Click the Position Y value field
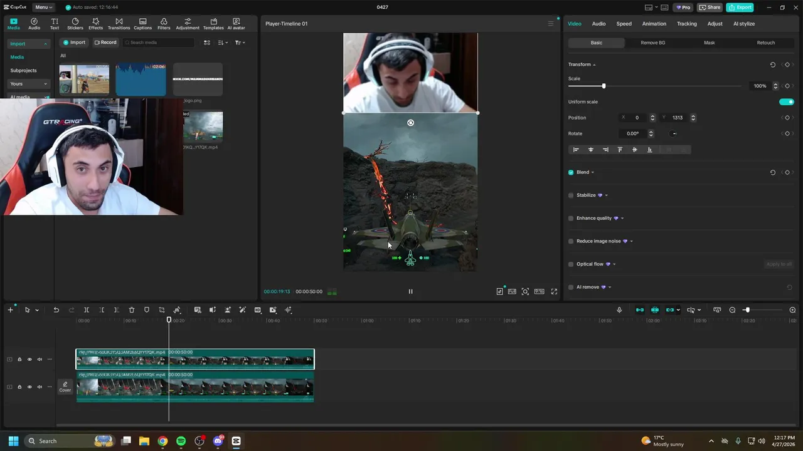The image size is (803, 451). coord(678,118)
